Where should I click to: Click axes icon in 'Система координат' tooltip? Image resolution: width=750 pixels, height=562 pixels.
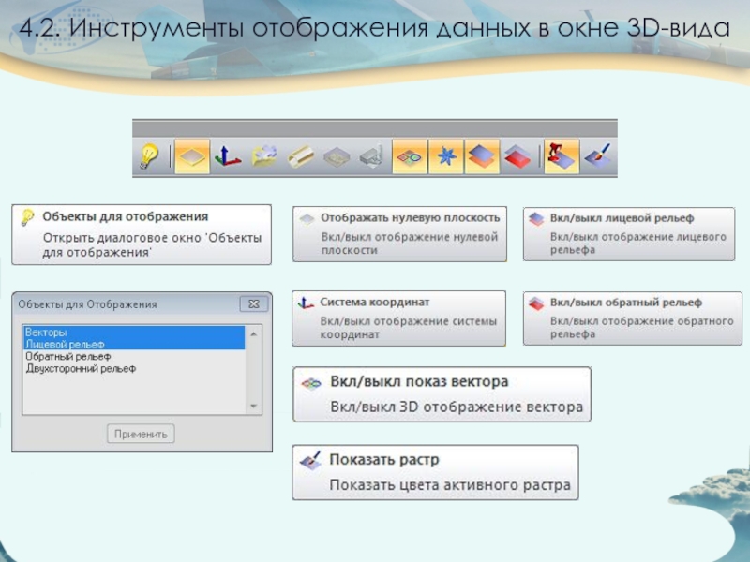pos(306,303)
